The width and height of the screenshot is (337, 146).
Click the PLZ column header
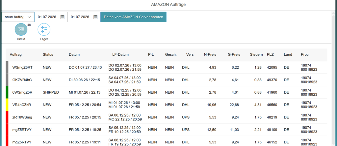pyautogui.click(x=270, y=55)
